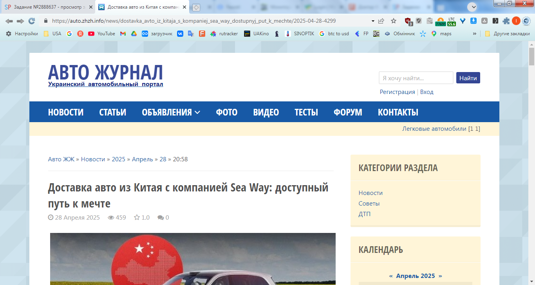Expand the ОБЪЯВЛЕНИЯ dropdown menu
The height and width of the screenshot is (285, 535).
pyautogui.click(x=171, y=112)
